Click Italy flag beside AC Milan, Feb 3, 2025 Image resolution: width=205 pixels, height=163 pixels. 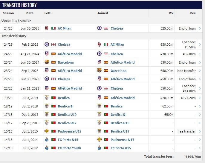coord(106,44)
